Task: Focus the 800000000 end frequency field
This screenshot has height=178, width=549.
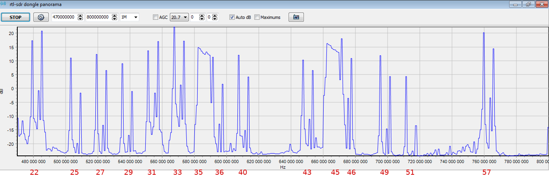Action: click(x=99, y=17)
